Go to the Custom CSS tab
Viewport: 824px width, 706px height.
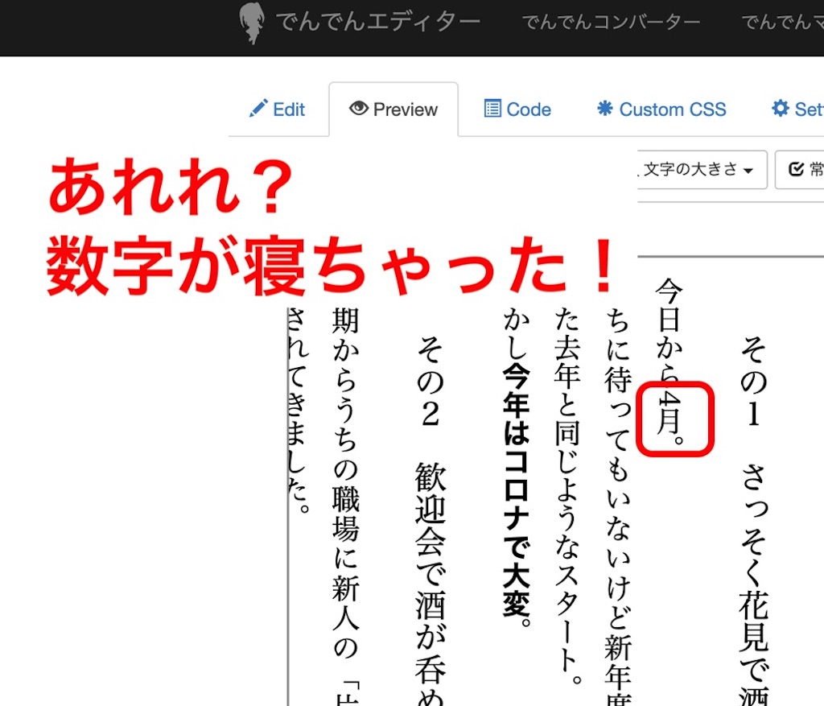pos(661,109)
